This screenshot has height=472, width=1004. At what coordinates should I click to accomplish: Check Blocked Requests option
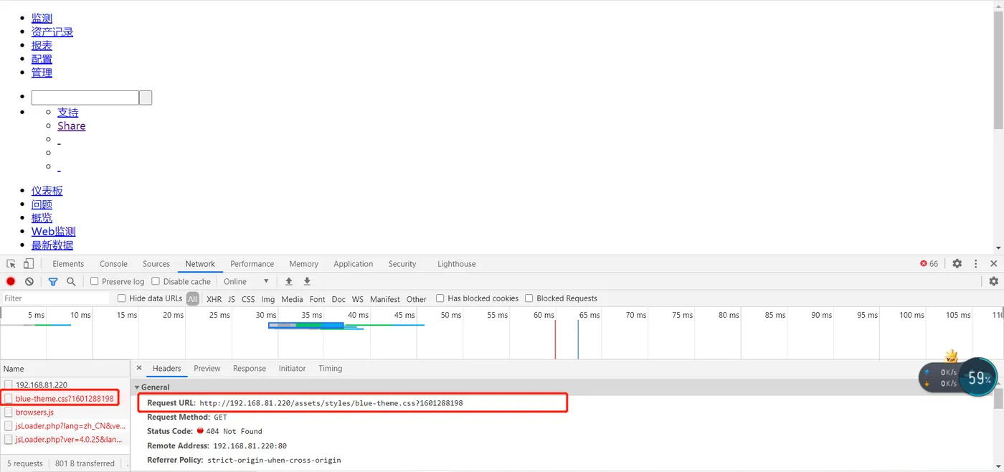(529, 298)
